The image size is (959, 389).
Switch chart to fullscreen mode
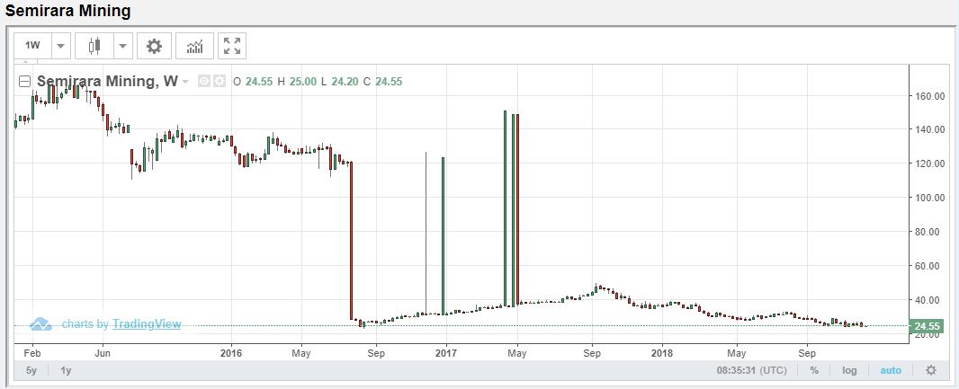point(232,46)
